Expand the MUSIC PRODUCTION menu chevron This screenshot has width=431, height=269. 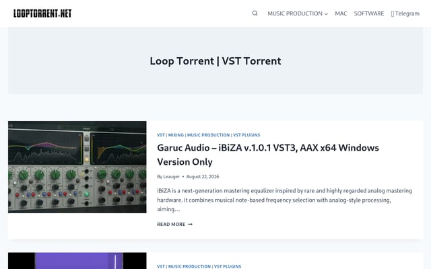[x=326, y=13]
